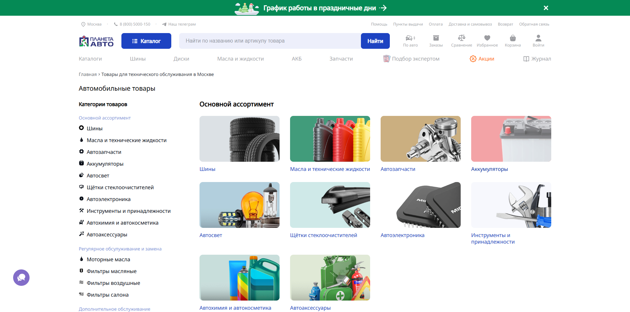Follow the Главная breadcrumb link
Viewport: 630px width, 312px height.
pos(87,74)
